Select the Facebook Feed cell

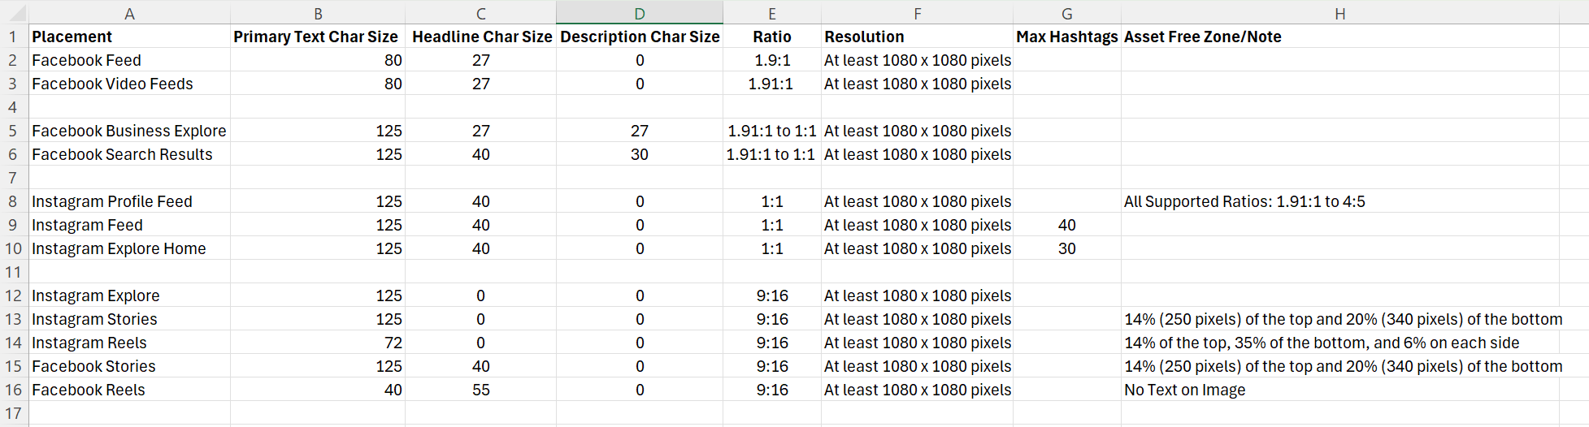(87, 60)
